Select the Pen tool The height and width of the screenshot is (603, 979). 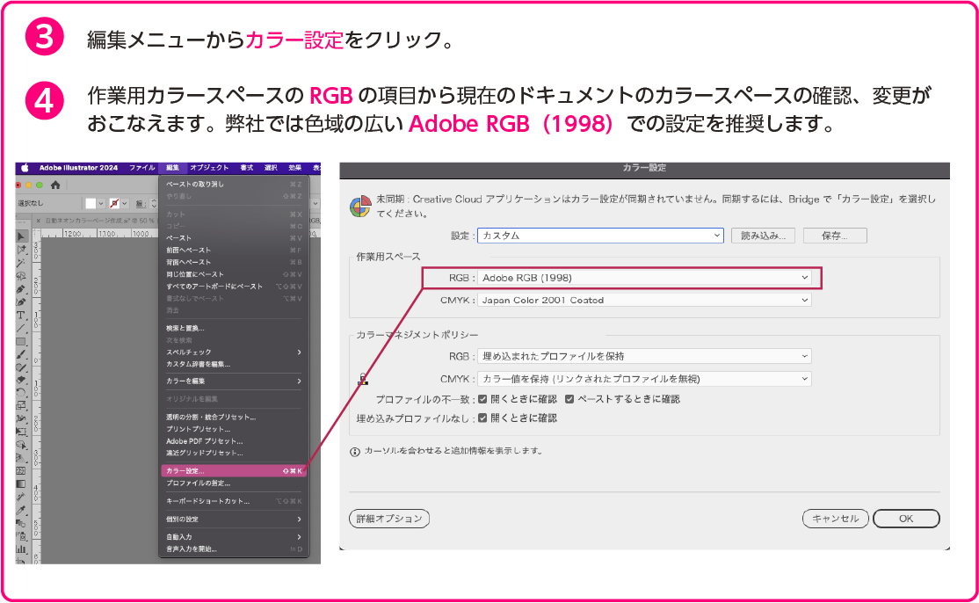click(x=21, y=289)
